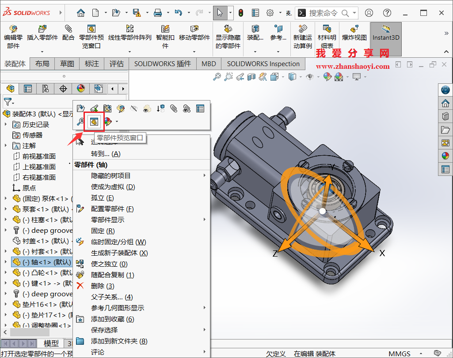The width and height of the screenshot is (453, 358).
Task: Open the display style dropdown in heads-up toolbar
Action: point(300,77)
